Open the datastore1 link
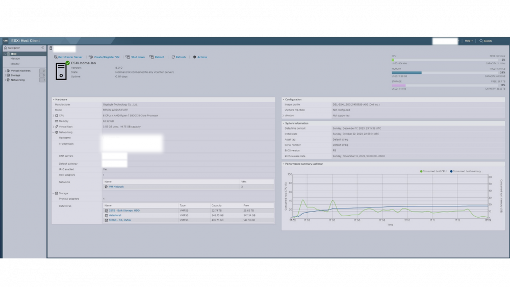The height and width of the screenshot is (287, 510). pos(115,216)
